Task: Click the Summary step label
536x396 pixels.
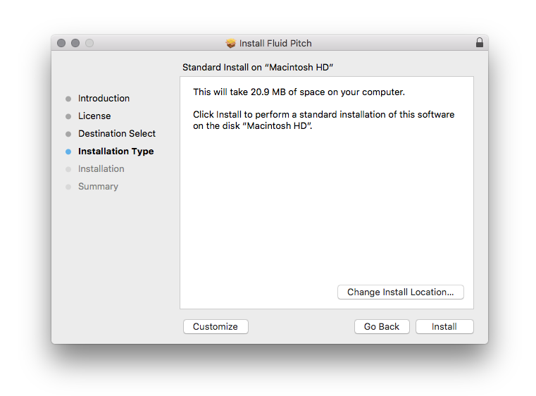Action: coord(98,187)
